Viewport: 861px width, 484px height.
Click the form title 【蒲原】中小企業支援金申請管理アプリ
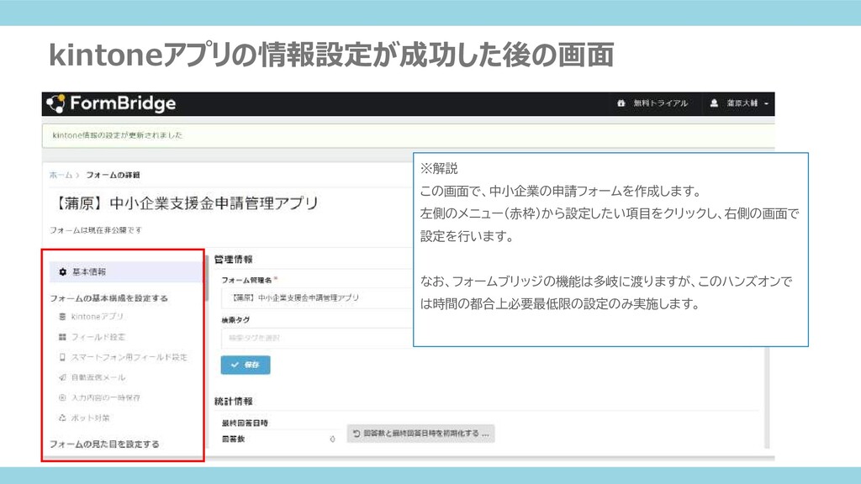(185, 203)
